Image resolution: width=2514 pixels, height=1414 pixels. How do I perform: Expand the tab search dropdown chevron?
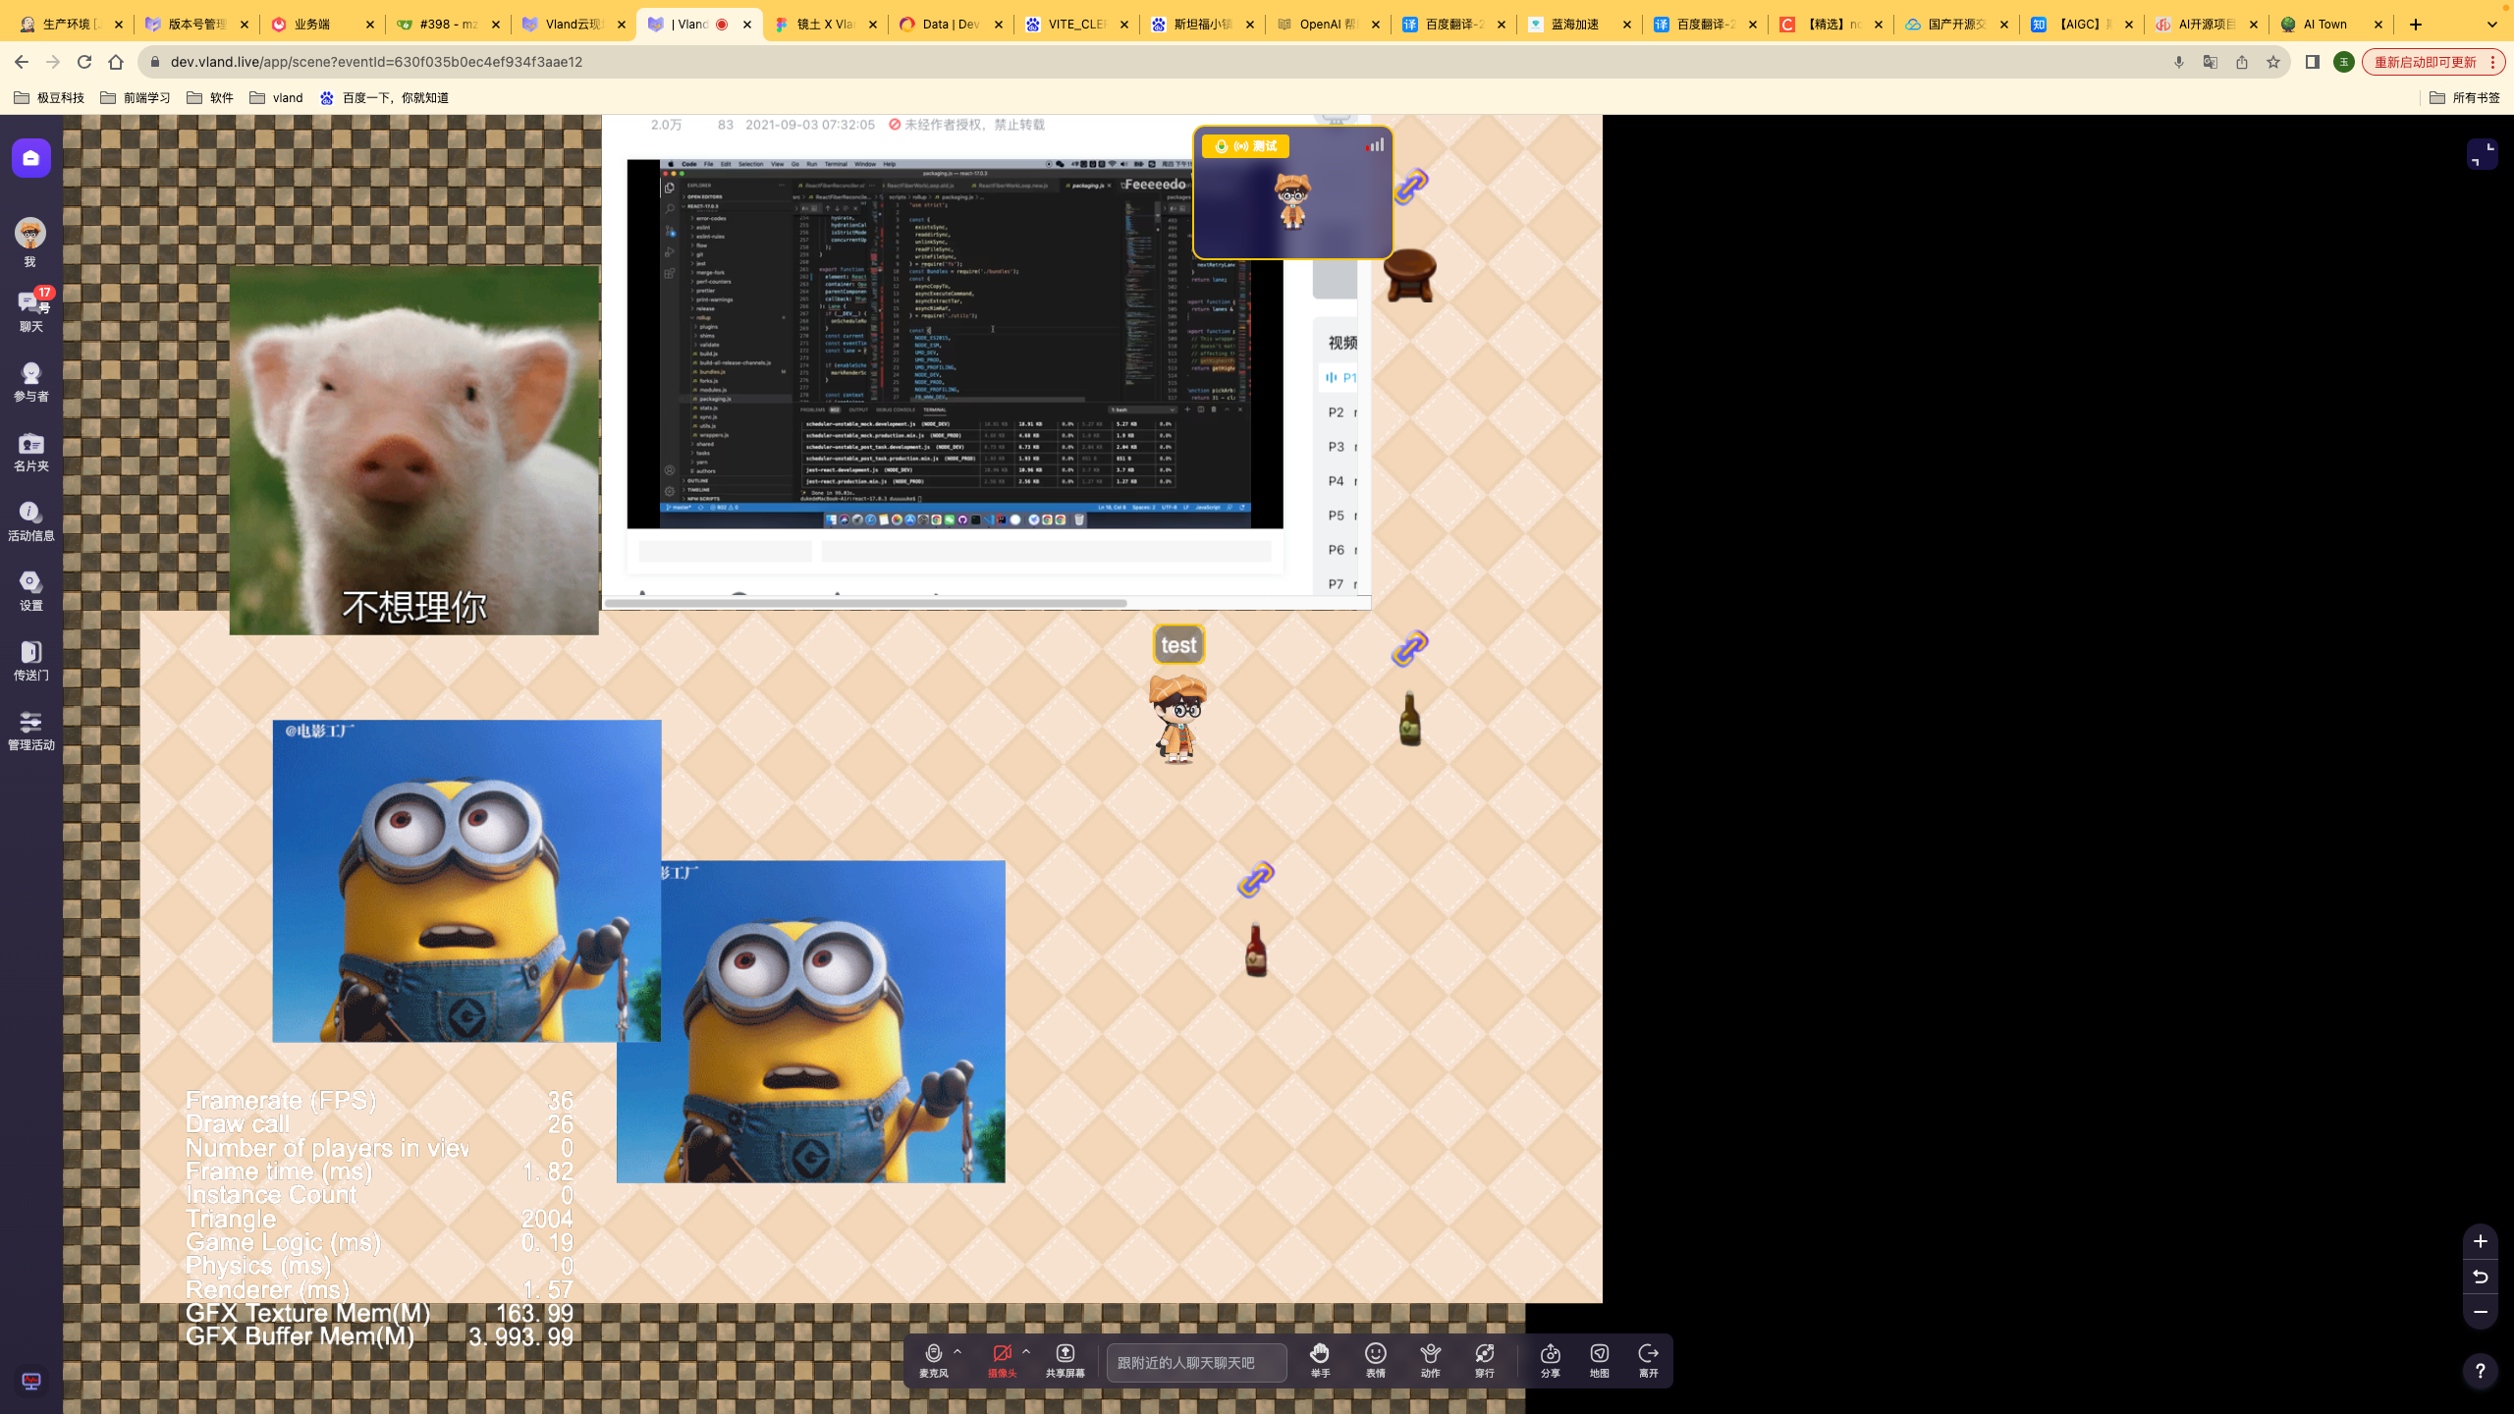(2491, 24)
